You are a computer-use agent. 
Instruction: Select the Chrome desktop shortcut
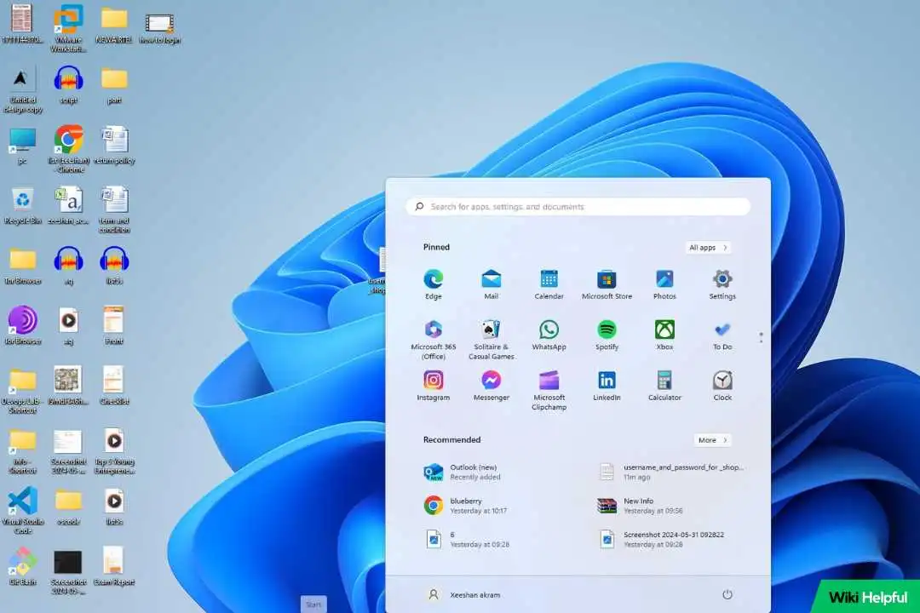(69, 149)
